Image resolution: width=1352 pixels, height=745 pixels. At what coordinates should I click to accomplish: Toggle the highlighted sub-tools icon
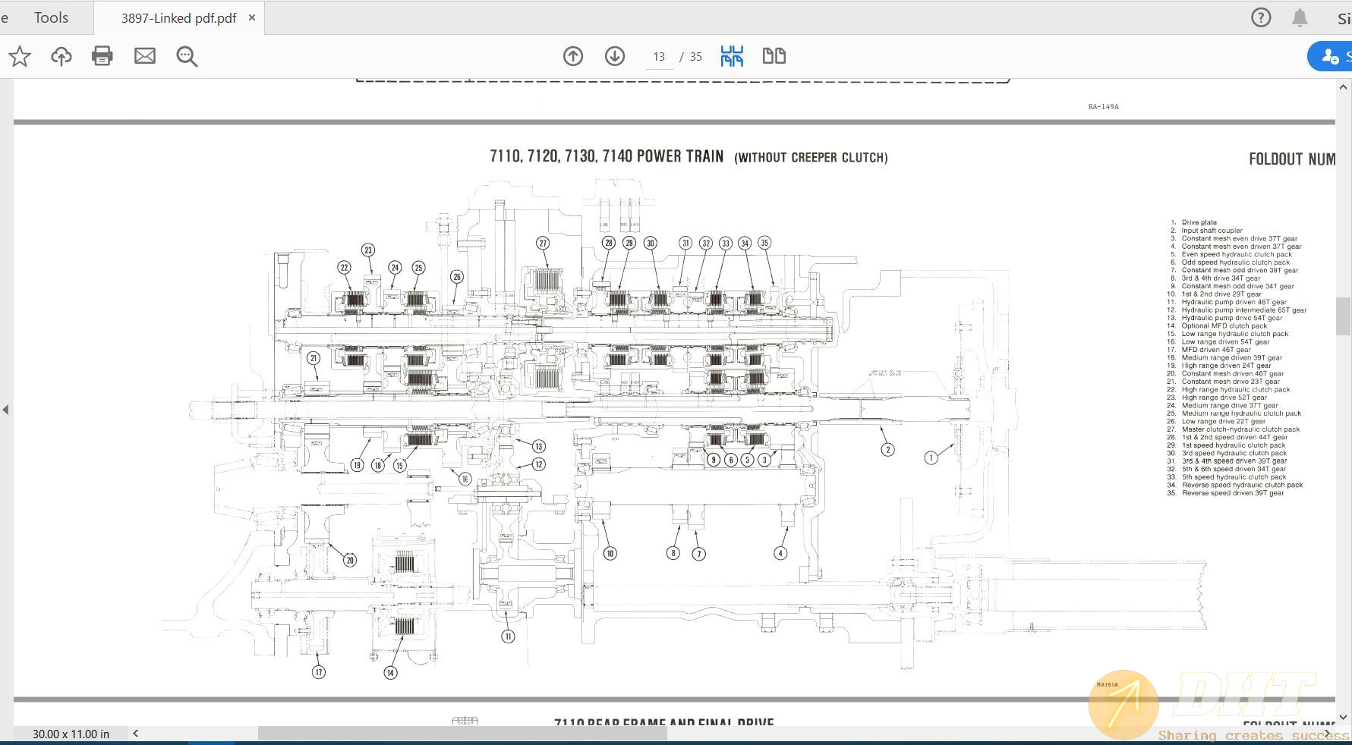(x=732, y=55)
